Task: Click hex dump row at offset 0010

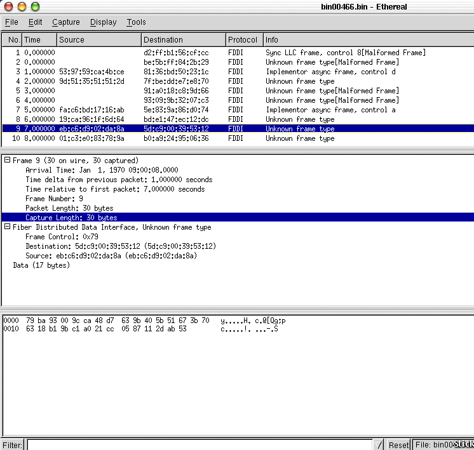Action: point(140,329)
